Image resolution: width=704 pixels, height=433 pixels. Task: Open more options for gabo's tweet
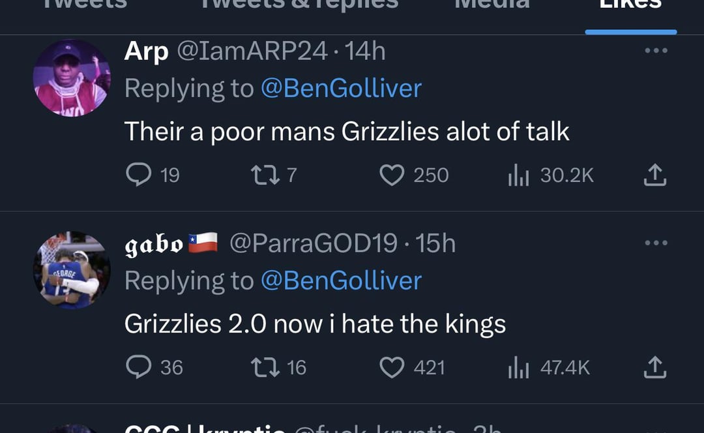(x=655, y=243)
